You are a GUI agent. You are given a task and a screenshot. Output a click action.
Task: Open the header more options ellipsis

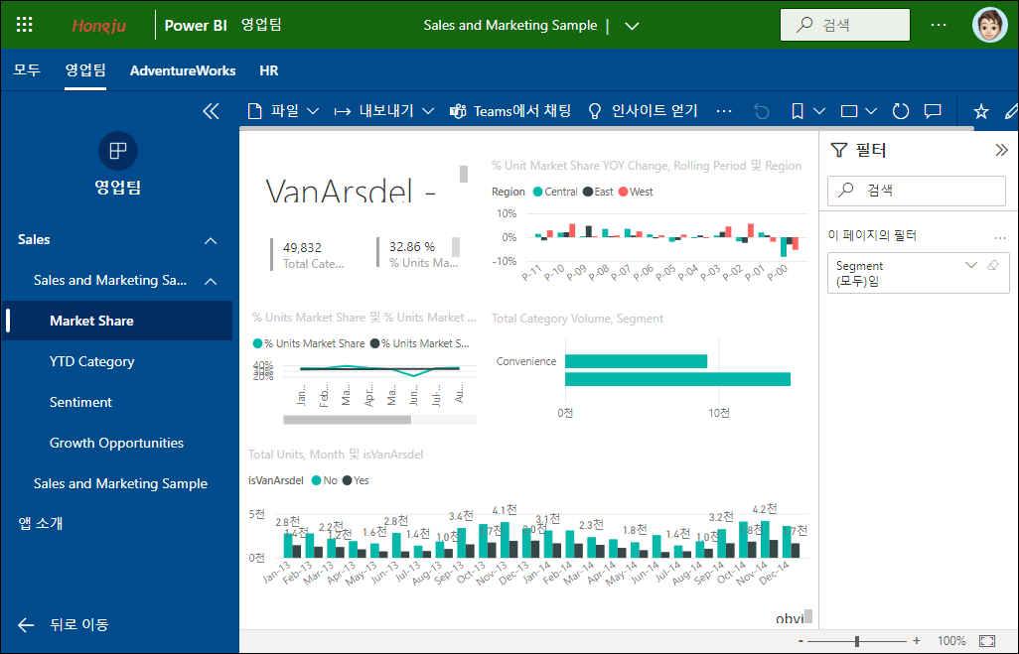coord(938,25)
